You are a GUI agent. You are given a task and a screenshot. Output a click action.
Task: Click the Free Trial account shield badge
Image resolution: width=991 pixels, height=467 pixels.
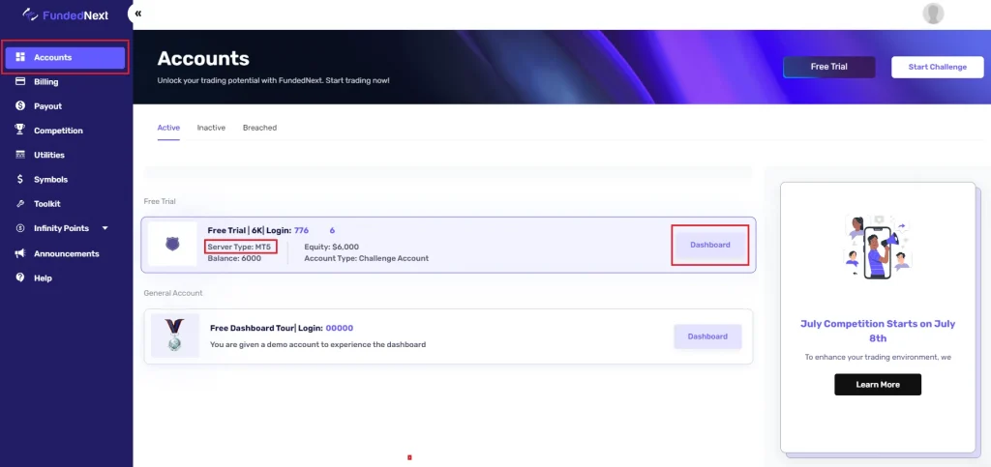coord(172,244)
